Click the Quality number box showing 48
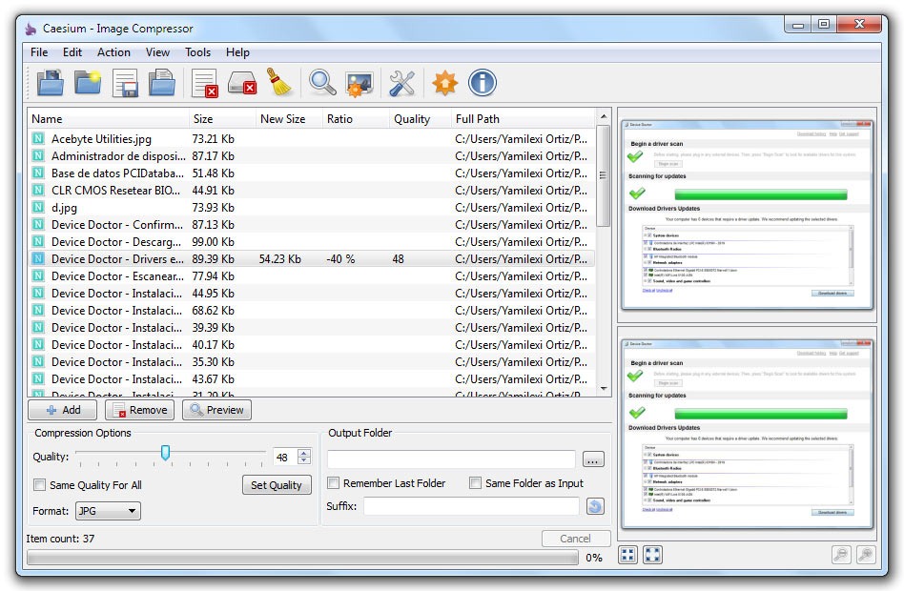Image resolution: width=904 pixels, height=591 pixels. (285, 458)
